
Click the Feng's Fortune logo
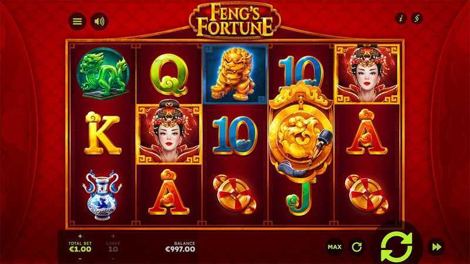tap(235, 21)
